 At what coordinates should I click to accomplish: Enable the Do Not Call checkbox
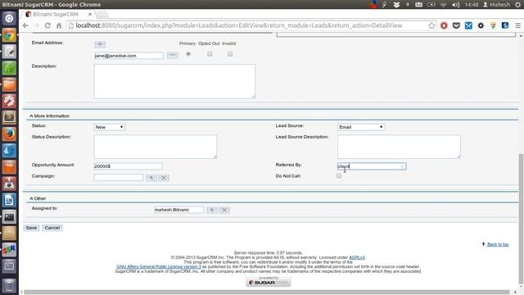pos(339,175)
